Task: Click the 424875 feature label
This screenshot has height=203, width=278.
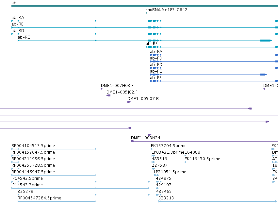Action: coord(163,178)
